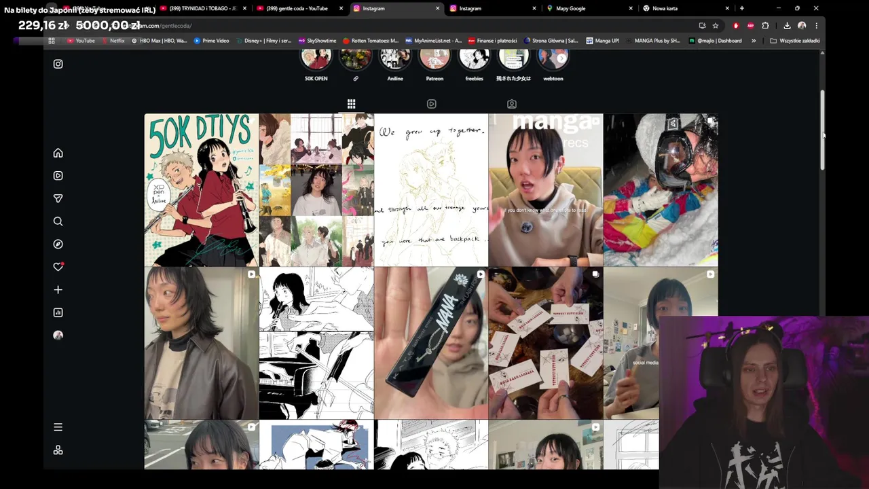Screen dimensions: 869x489
Task: Open the Rotten Tomatoes bookmark
Action: tap(371, 41)
